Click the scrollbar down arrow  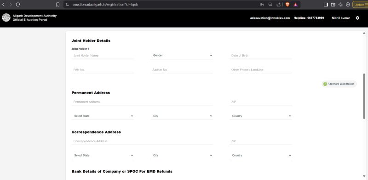point(364,176)
